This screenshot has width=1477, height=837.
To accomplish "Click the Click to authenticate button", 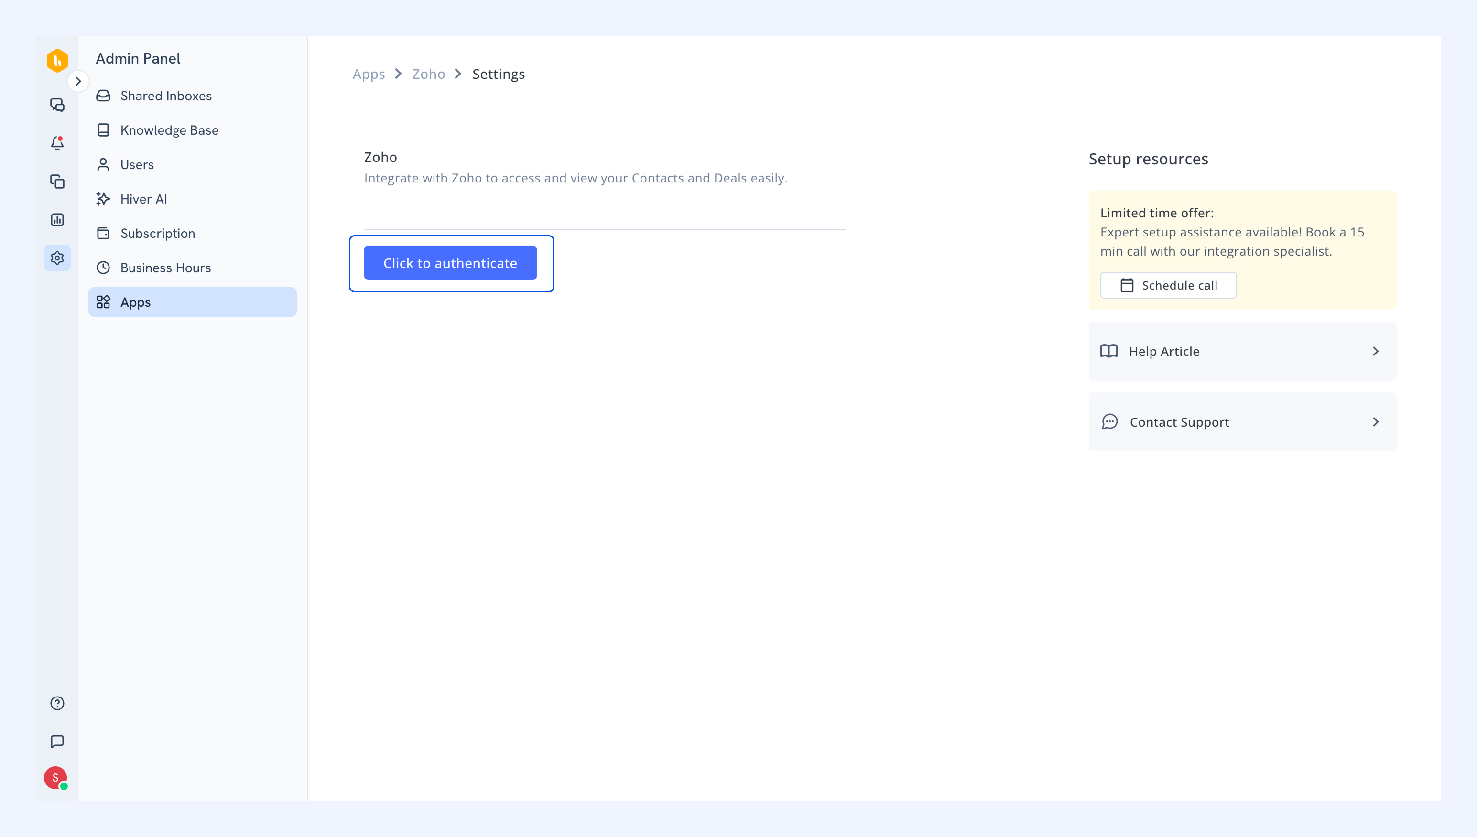I will point(450,263).
